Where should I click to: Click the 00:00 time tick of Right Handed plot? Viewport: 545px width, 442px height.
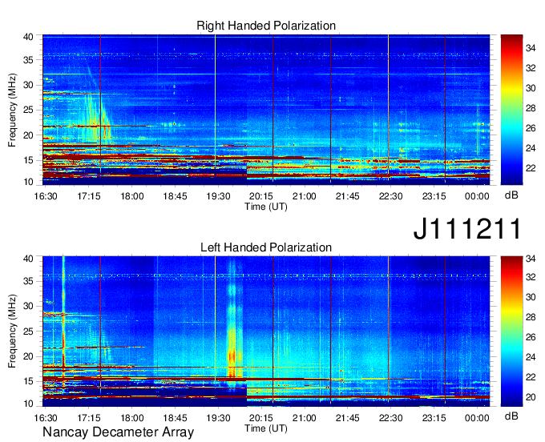tap(477, 196)
